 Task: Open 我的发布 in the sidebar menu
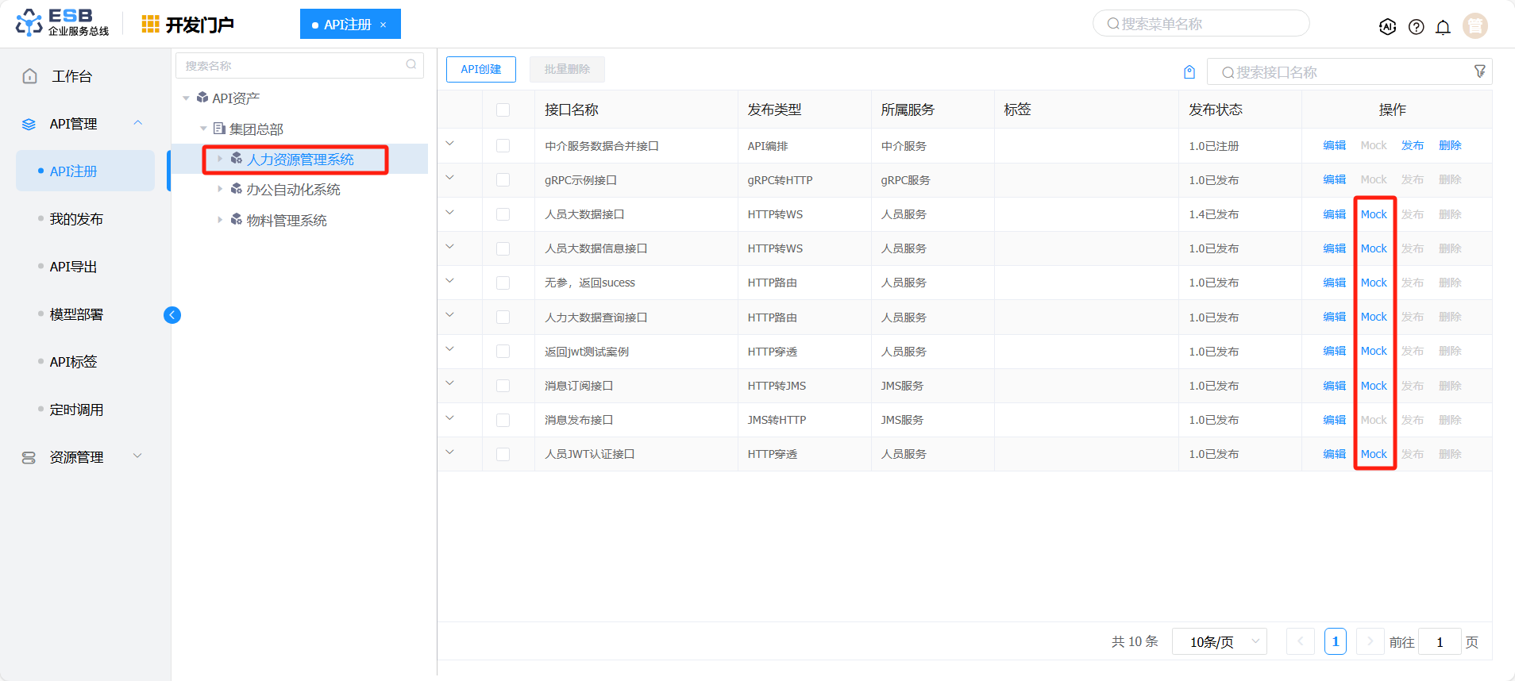tap(76, 219)
